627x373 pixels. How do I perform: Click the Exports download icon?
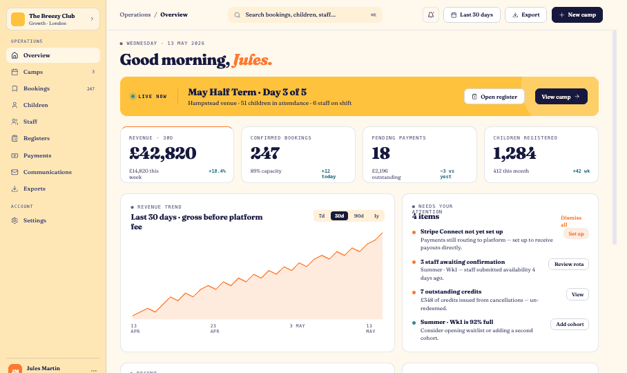coord(15,189)
